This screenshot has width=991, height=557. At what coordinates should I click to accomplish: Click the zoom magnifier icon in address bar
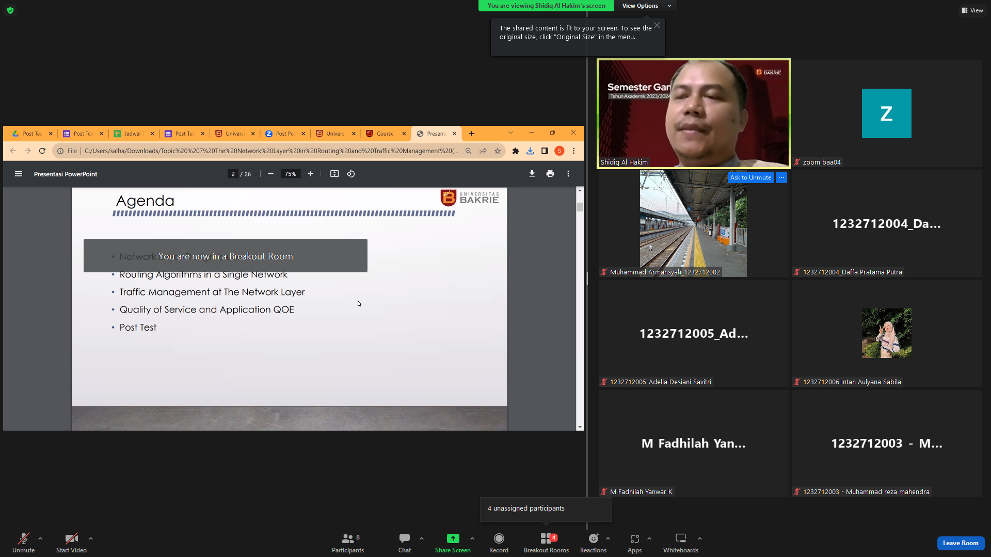468,151
